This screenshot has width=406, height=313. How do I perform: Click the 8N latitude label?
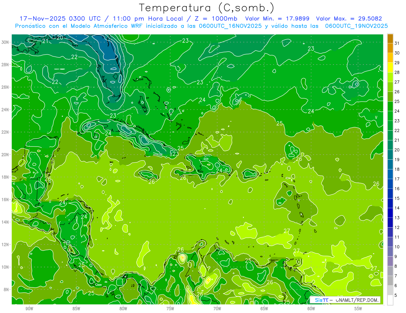tap(6, 289)
